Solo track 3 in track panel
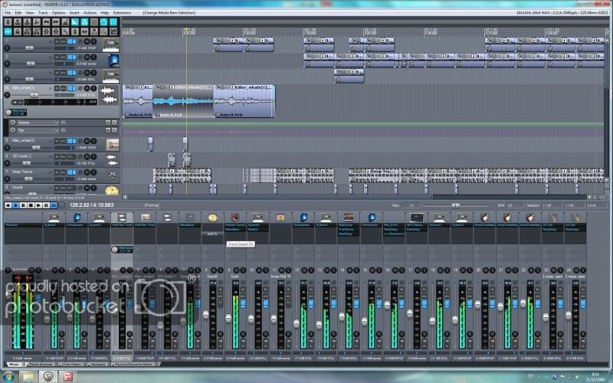The width and height of the screenshot is (613, 383). 93,73
